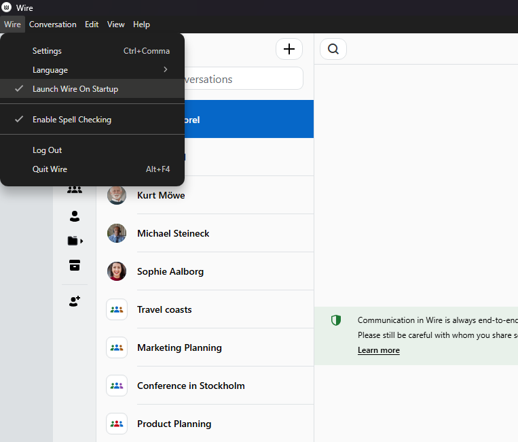Open the Edit menu
The height and width of the screenshot is (442, 518).
pyautogui.click(x=92, y=24)
